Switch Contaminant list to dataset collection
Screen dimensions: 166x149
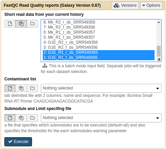(32, 88)
